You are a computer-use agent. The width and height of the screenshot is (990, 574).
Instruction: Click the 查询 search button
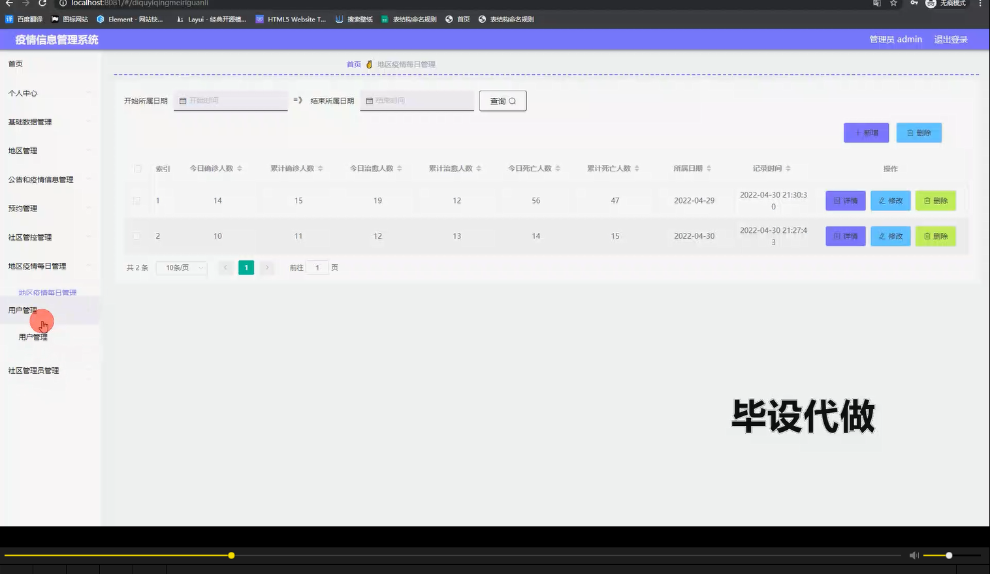[502, 100]
